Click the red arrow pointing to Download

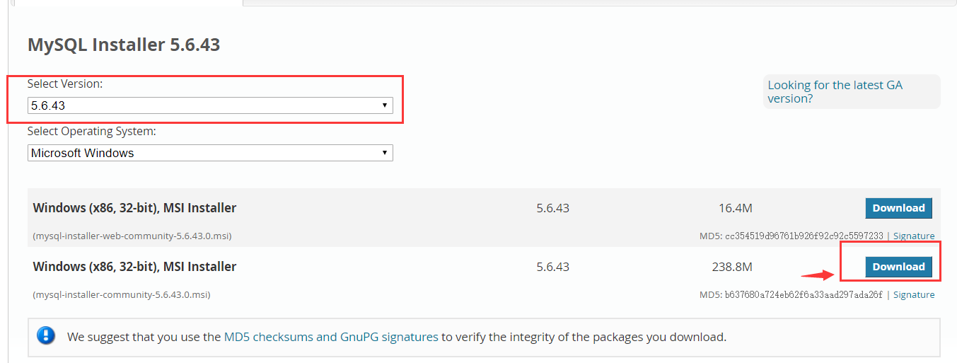click(818, 275)
